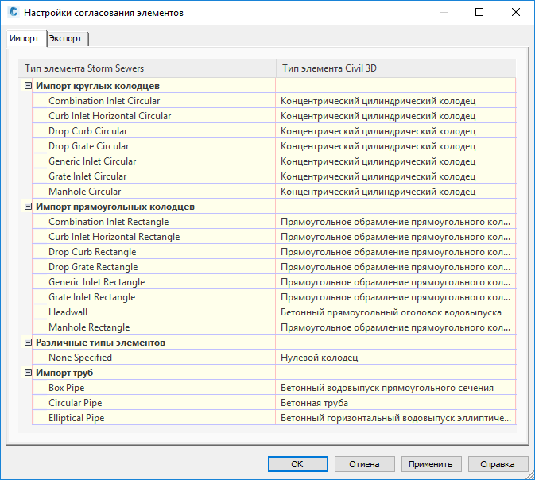Click the Civil 3D value for Circular Pipe

tap(395, 403)
